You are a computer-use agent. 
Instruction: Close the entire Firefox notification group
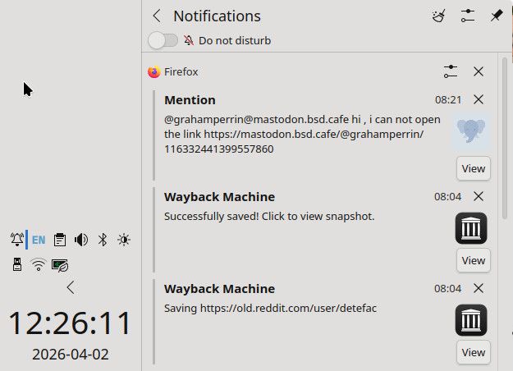tap(479, 71)
